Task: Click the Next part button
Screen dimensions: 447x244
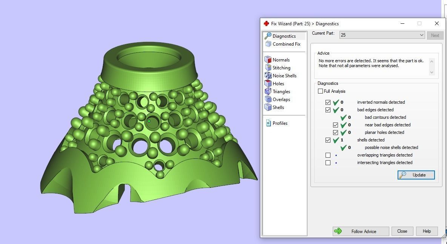Action: (435, 35)
